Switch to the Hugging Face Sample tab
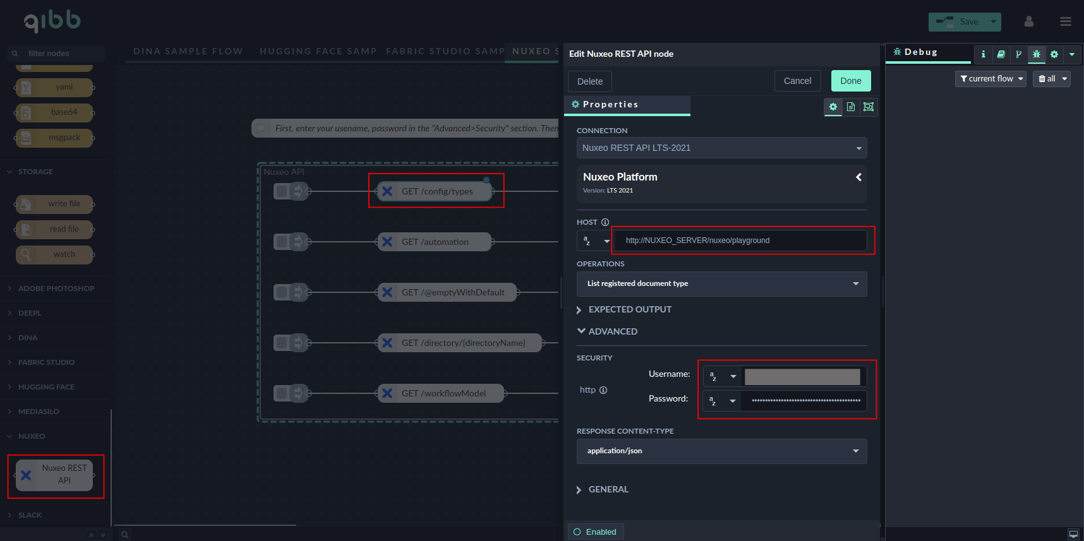Screen dimensions: 1084x541 (318, 51)
